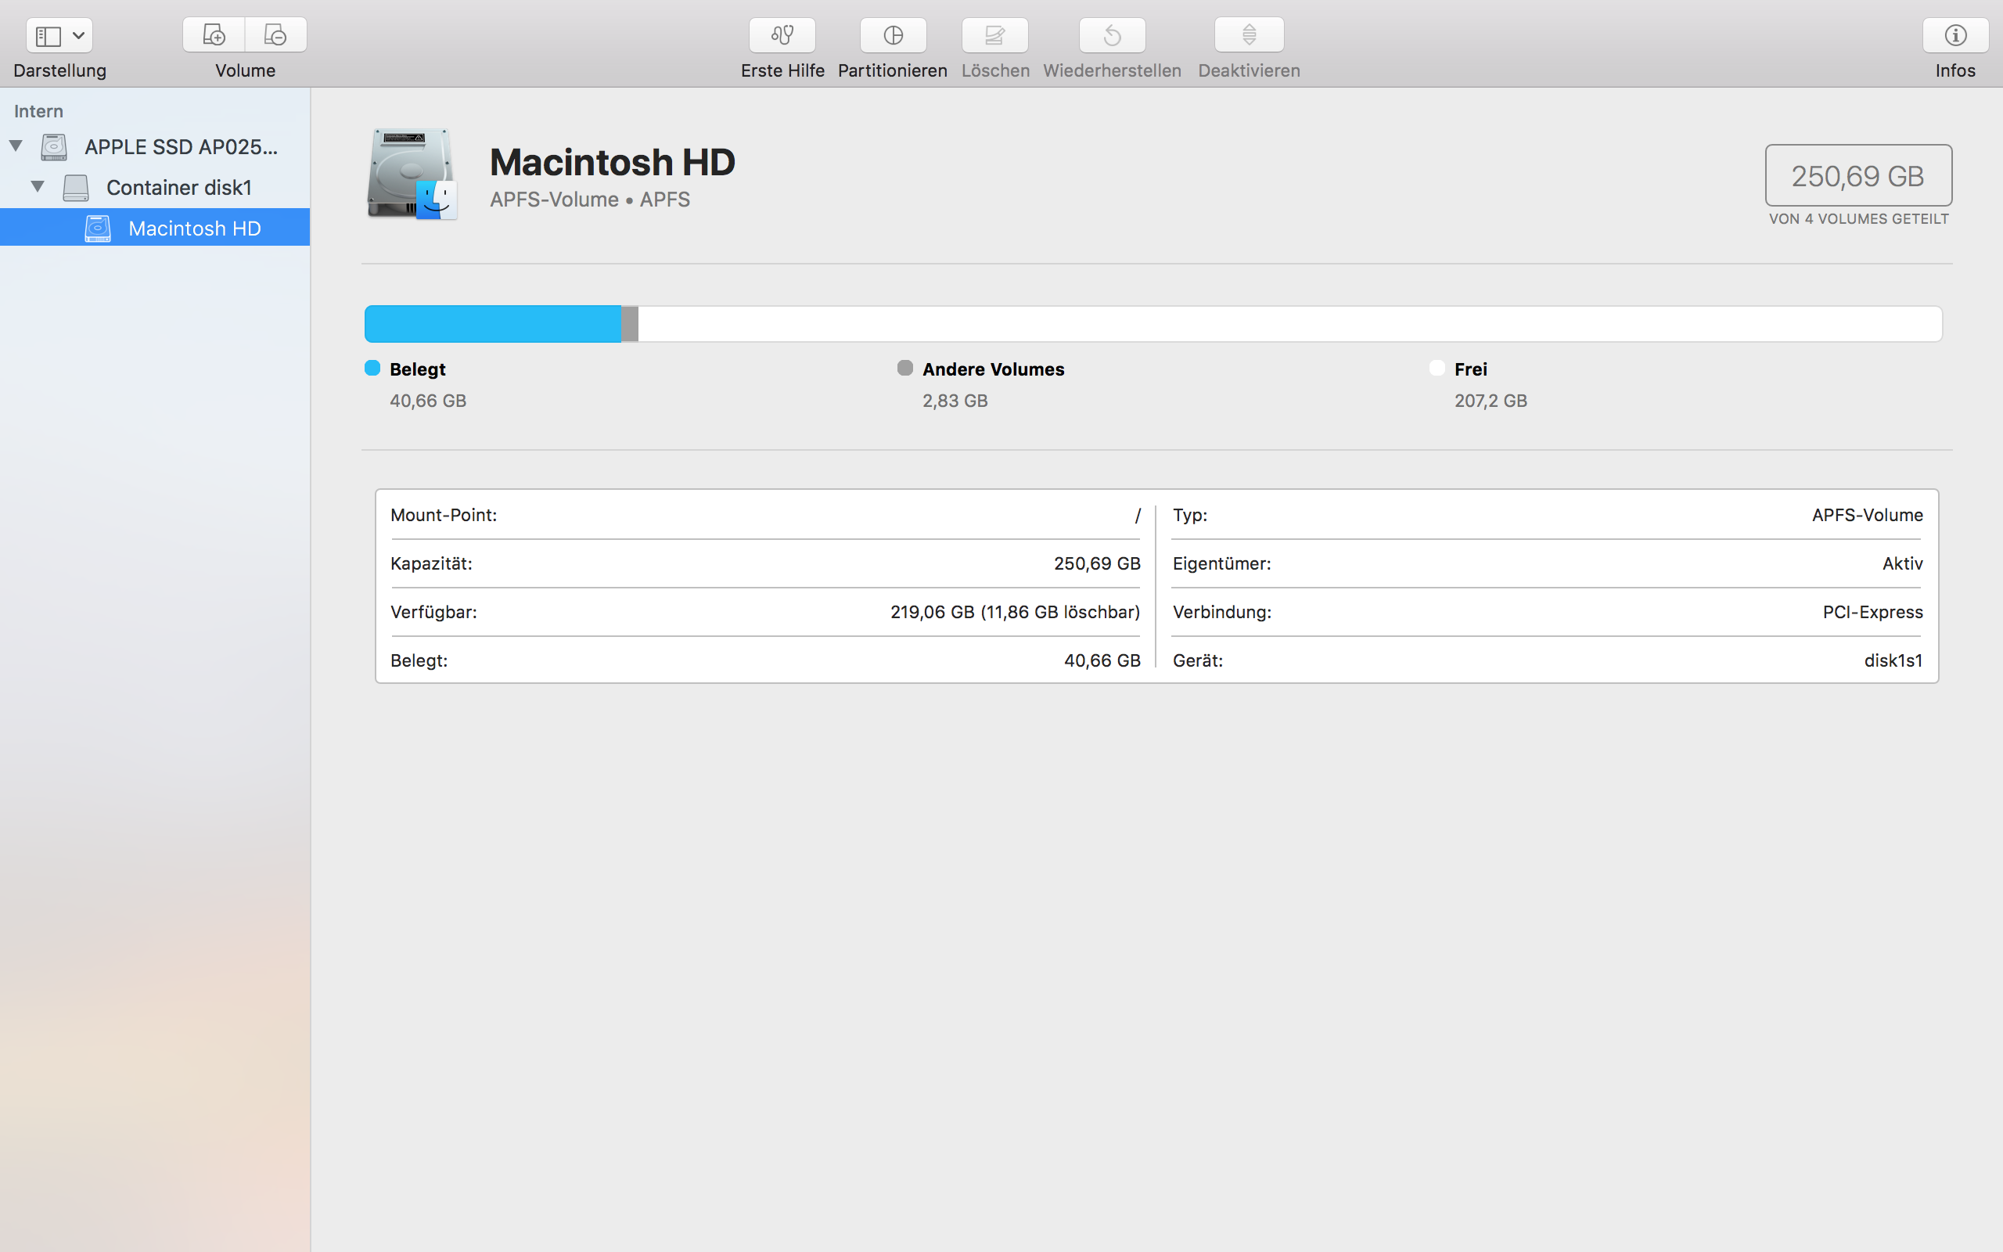The image size is (2003, 1252).
Task: Click the Macintosh HD drive image
Action: [x=412, y=174]
